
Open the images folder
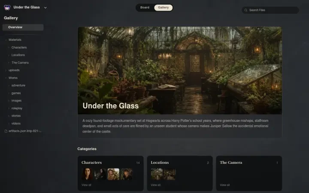coord(16,101)
